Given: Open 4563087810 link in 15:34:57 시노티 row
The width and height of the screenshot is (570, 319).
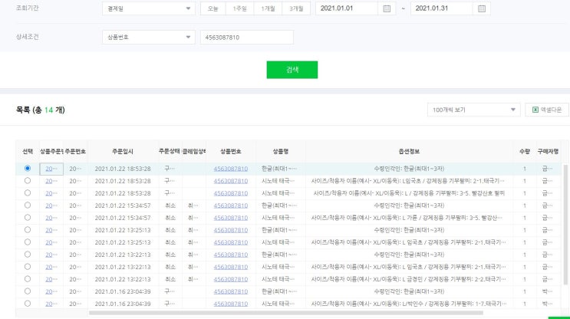Looking at the screenshot, I should [x=230, y=218].
